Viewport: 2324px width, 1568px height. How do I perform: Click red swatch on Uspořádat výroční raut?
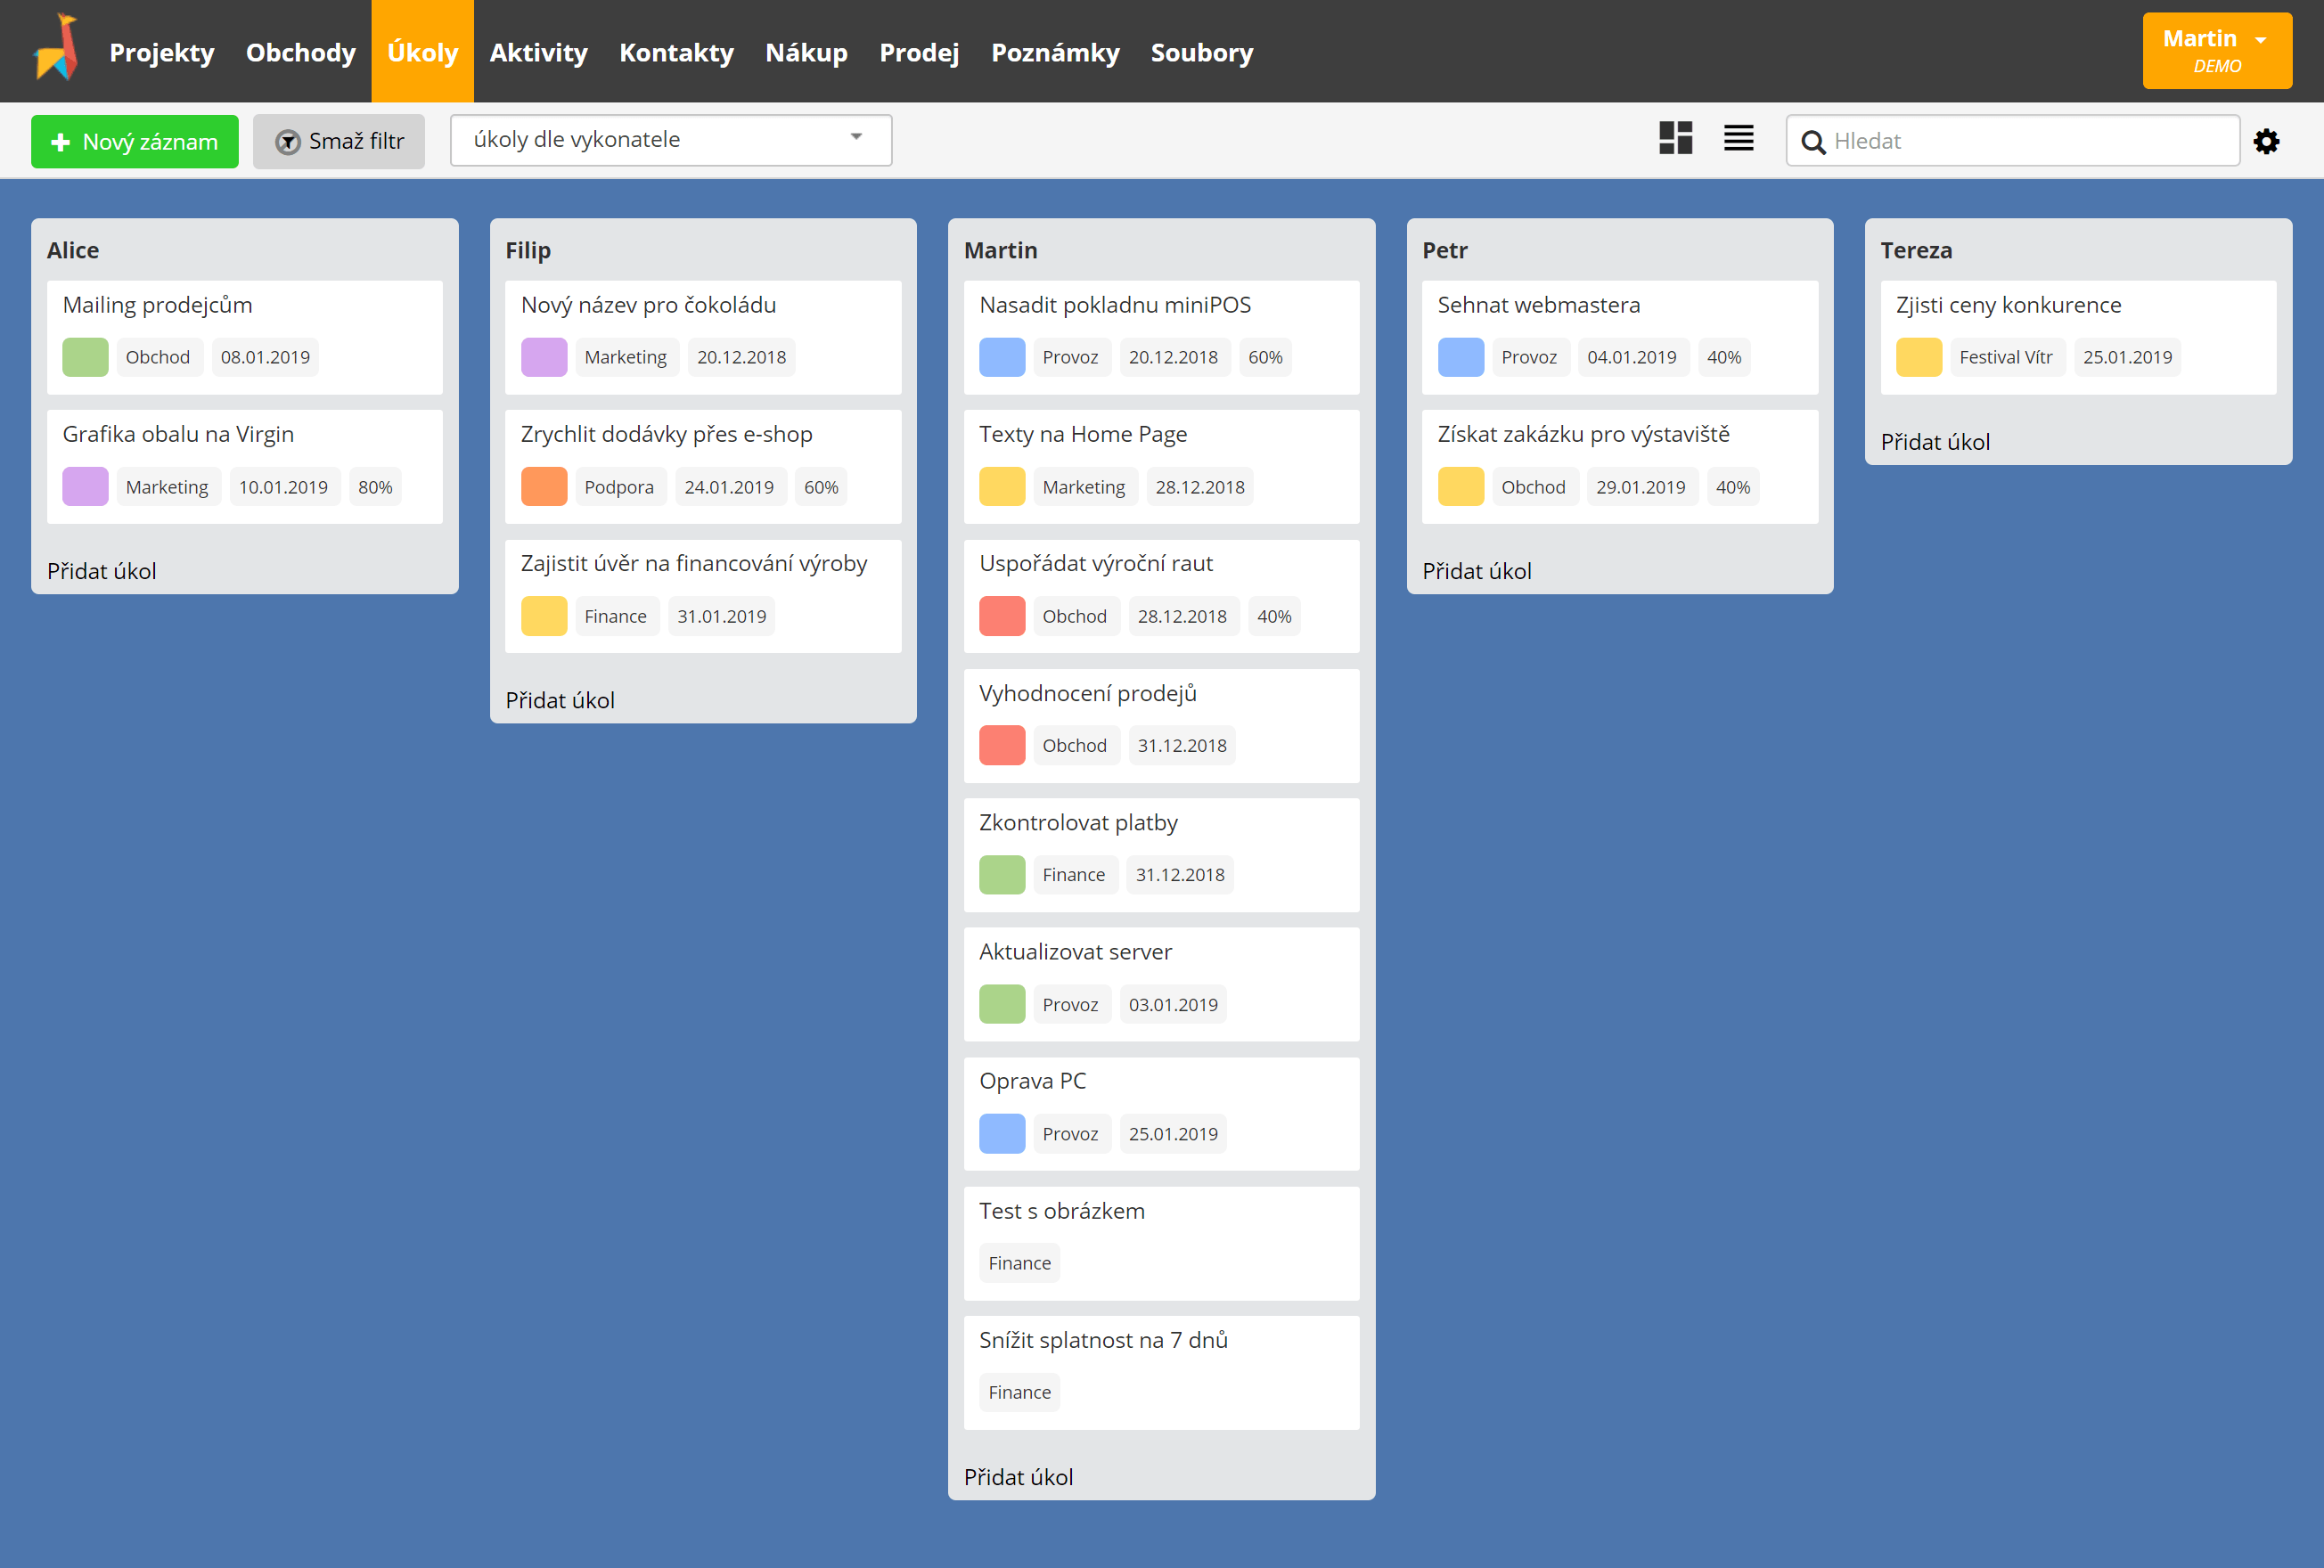point(1002,616)
